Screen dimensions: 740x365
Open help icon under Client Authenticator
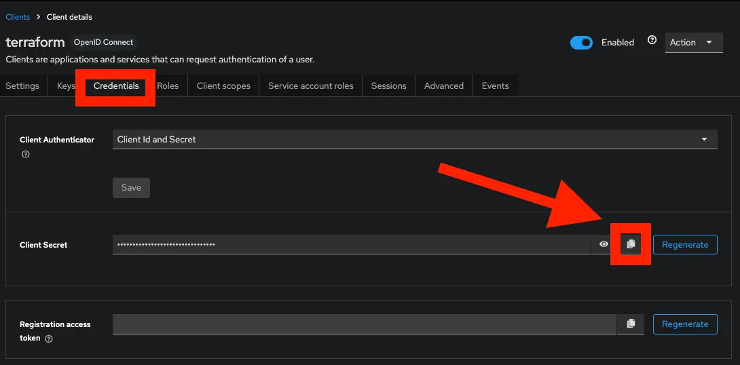pos(26,154)
